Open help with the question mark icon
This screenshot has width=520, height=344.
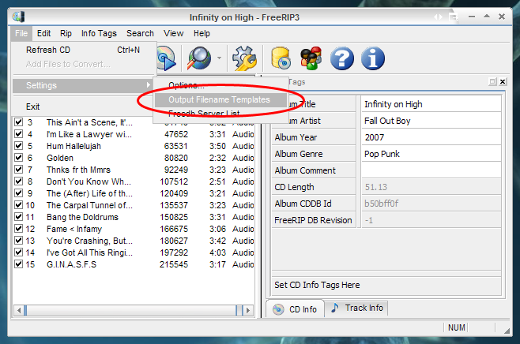tap(342, 58)
